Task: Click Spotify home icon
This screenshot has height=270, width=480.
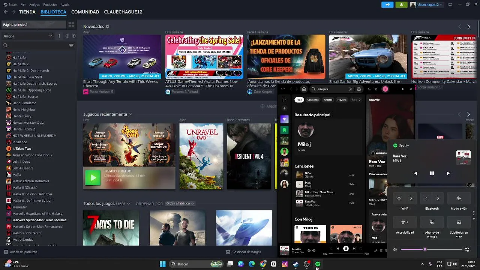Action: (x=304, y=89)
